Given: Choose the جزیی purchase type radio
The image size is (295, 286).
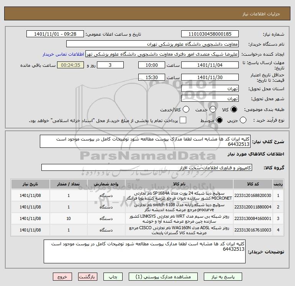Looking at the screenshot, I should [243, 120].
